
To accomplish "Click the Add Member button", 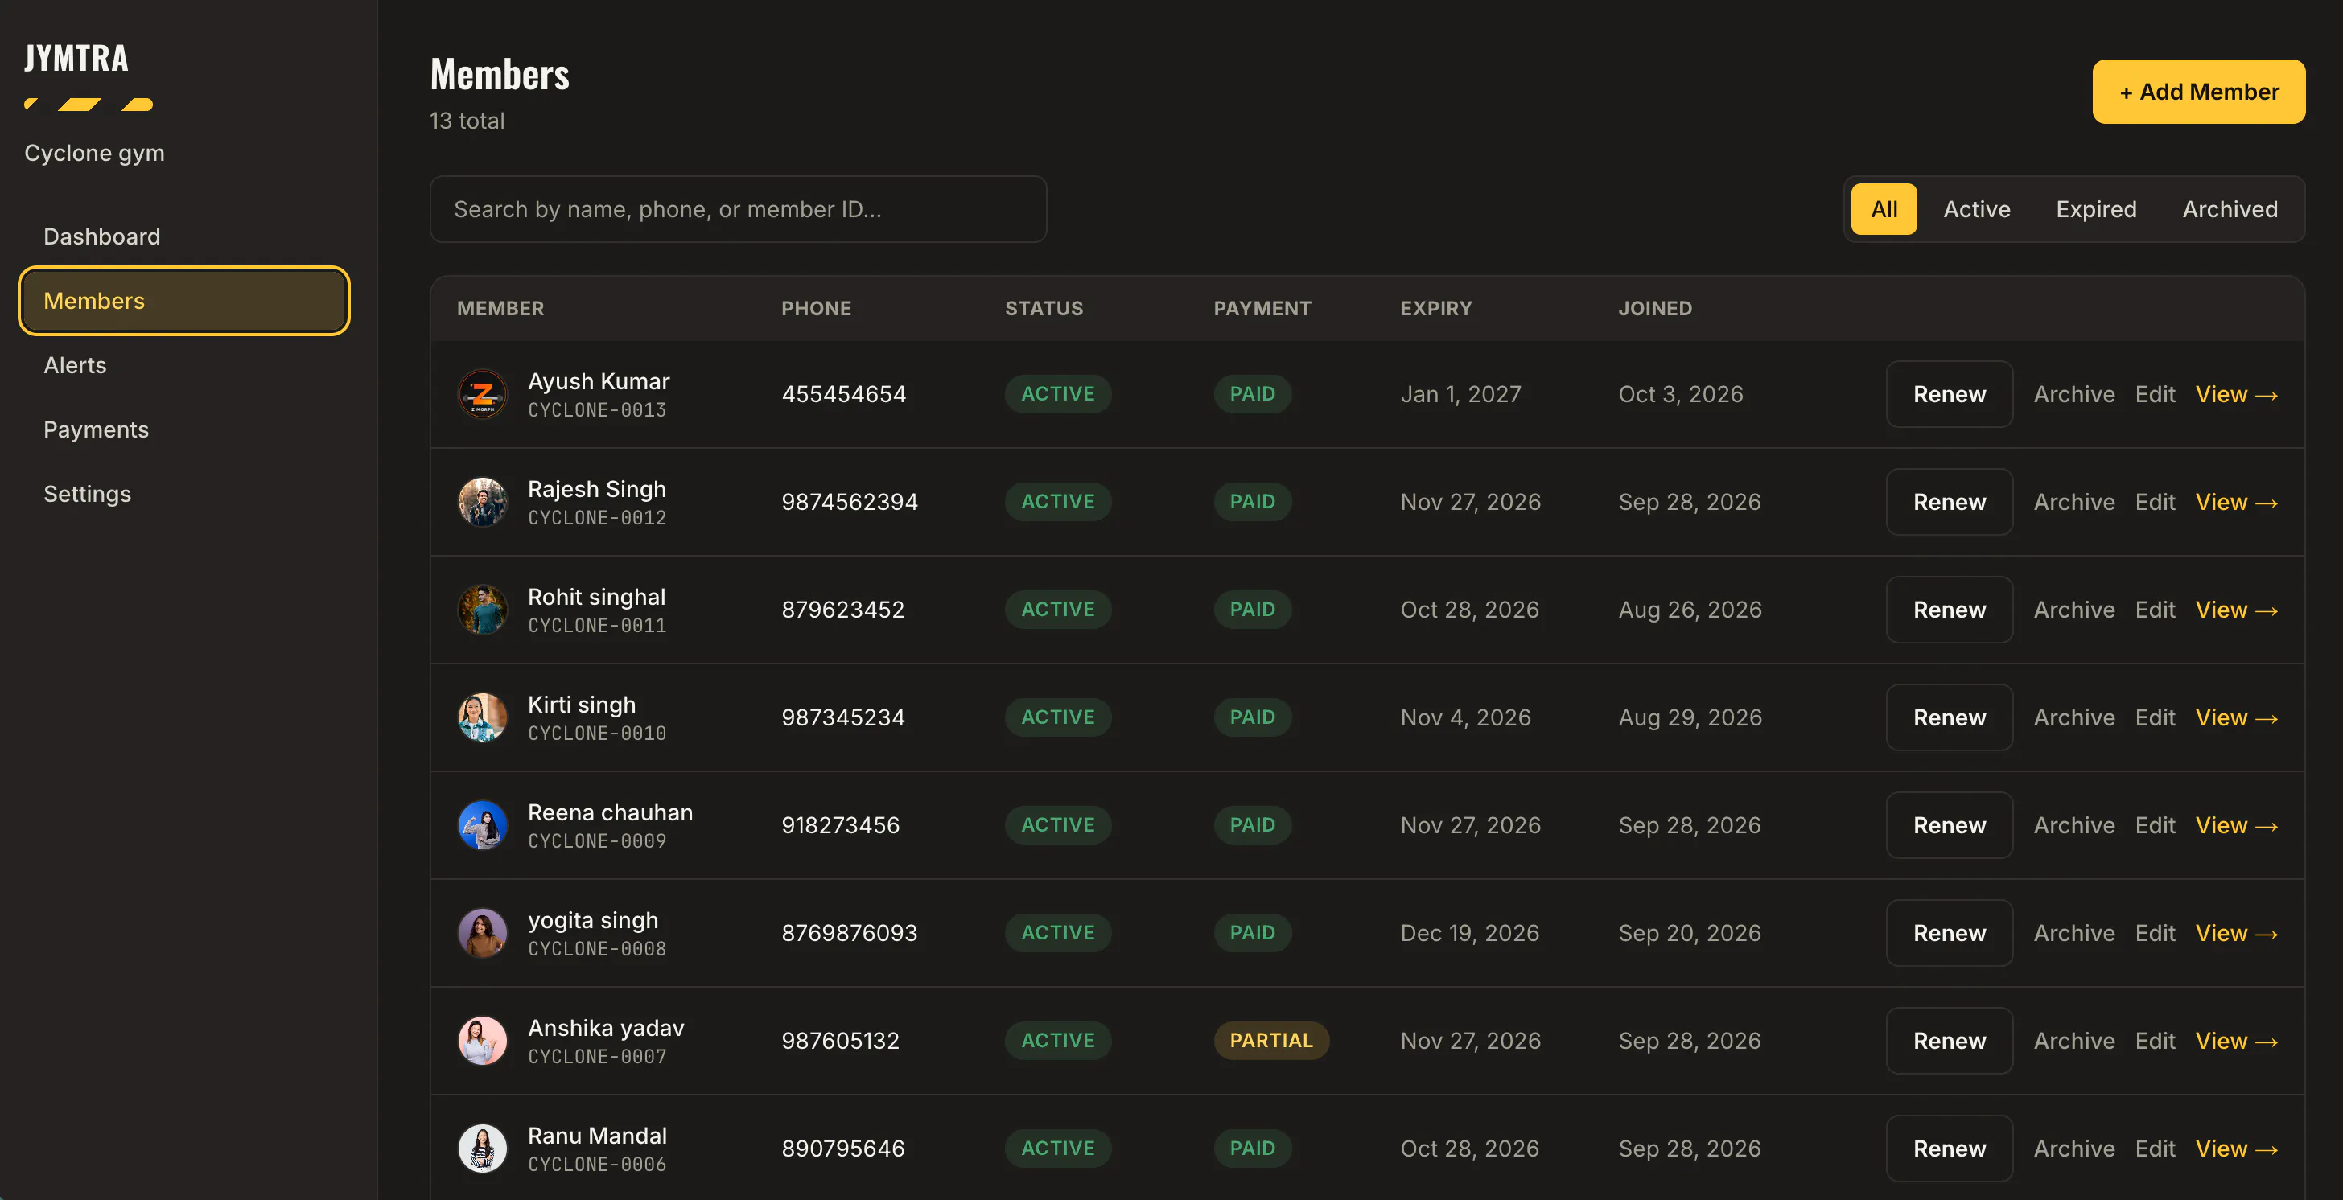I will click(2198, 92).
